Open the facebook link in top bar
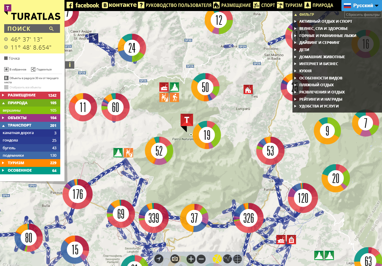The height and width of the screenshot is (266, 382). point(83,5)
